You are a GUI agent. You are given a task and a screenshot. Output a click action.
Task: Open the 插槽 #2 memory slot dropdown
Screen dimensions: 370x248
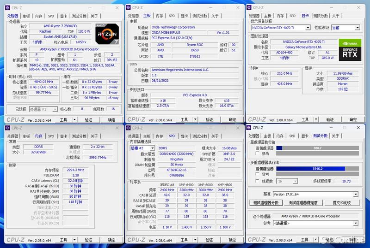click(x=142, y=148)
